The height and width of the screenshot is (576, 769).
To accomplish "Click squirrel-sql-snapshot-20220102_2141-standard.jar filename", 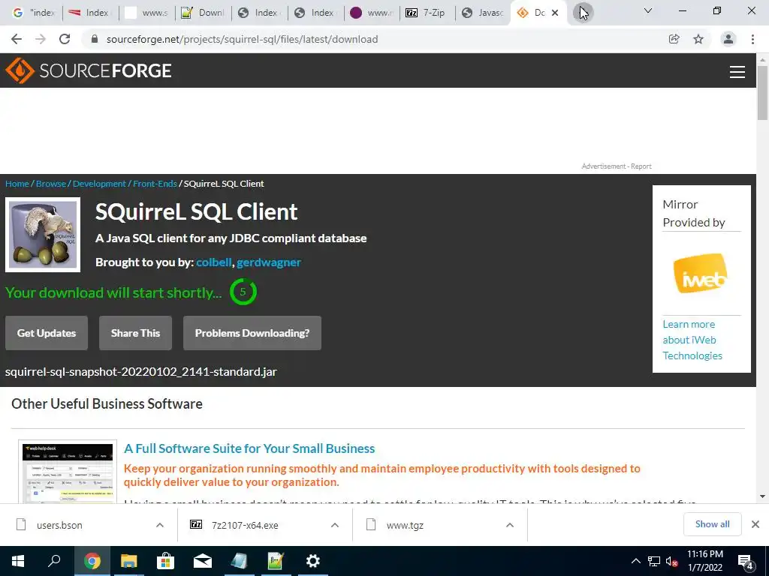I will pos(141,372).
